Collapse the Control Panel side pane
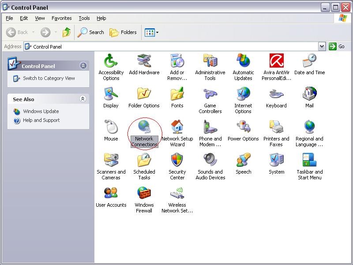This screenshot has width=353, height=265. 83,66
